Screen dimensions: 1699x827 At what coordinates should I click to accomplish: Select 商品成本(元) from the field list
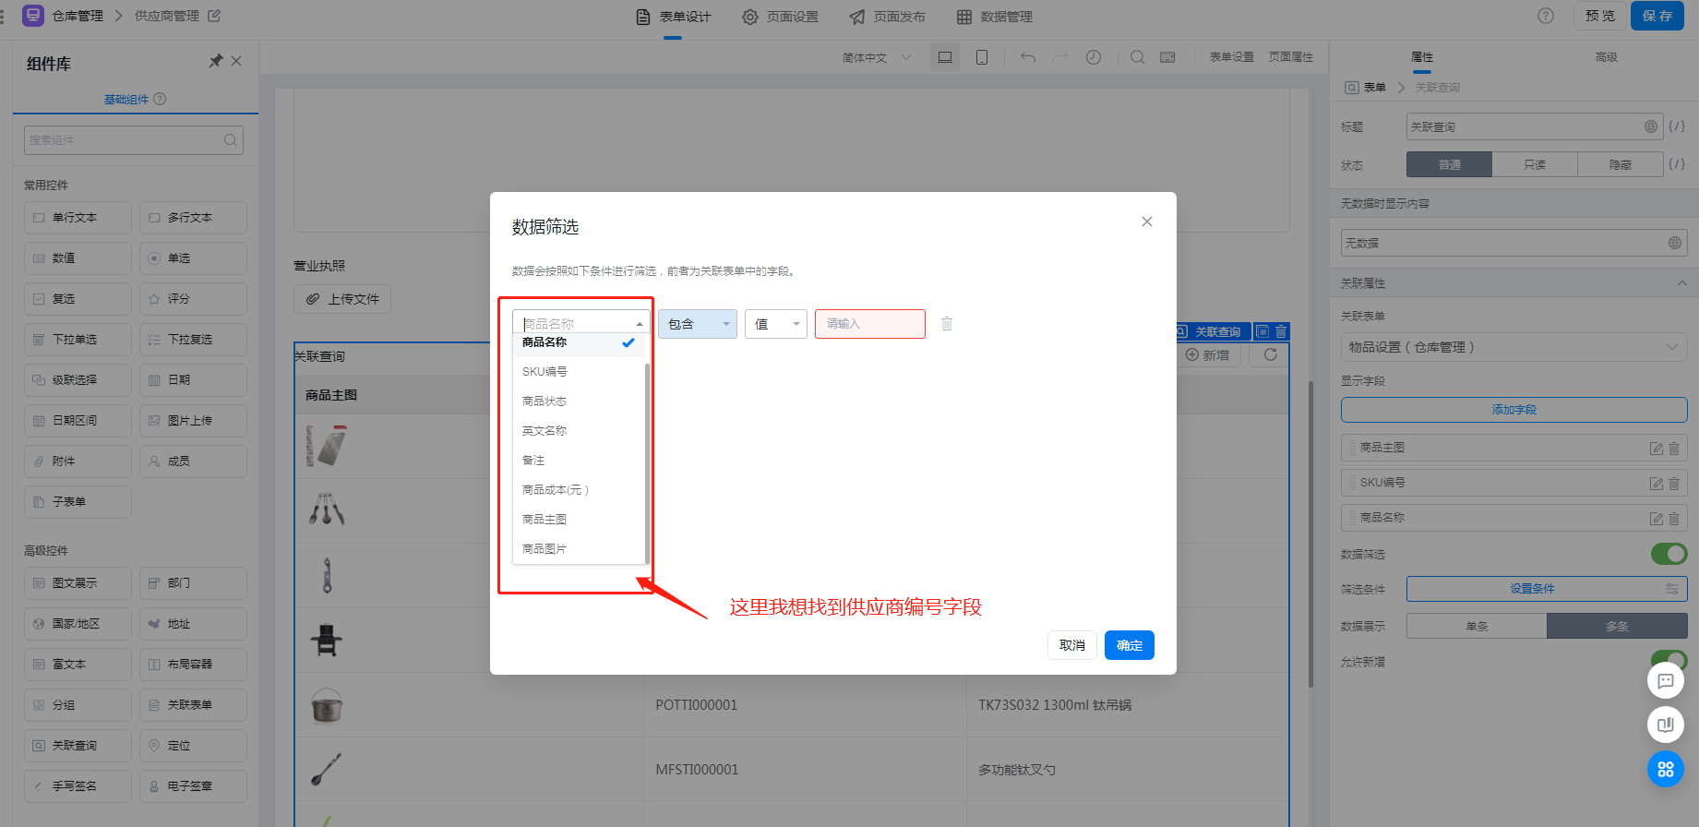tap(579, 490)
